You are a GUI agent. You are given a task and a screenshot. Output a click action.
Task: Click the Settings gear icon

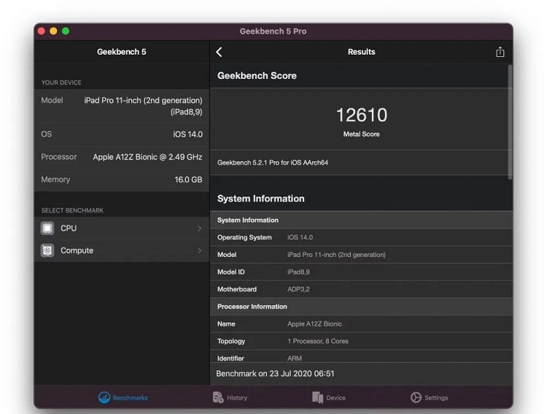(x=416, y=397)
